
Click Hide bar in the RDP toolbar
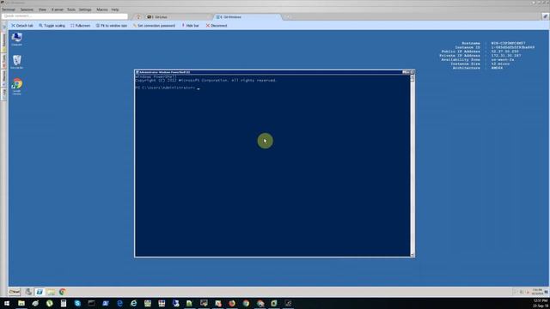coord(190,26)
